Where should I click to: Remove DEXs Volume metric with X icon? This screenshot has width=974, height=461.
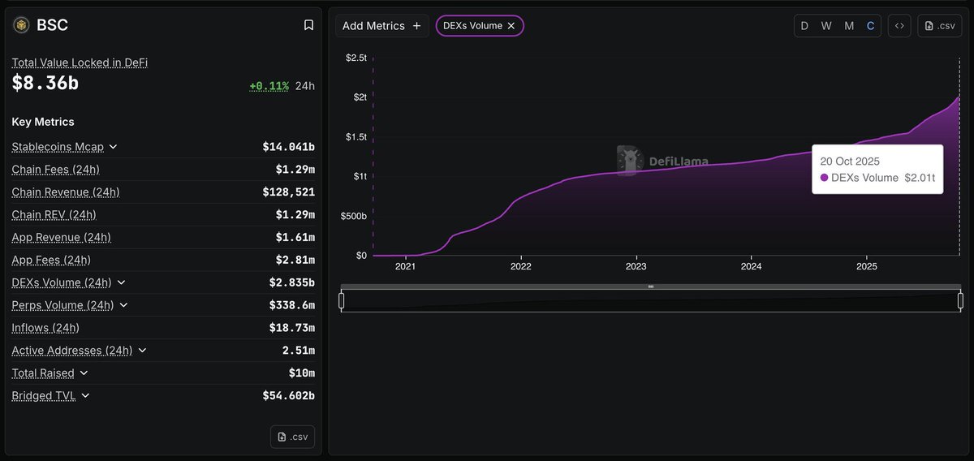pyautogui.click(x=511, y=26)
